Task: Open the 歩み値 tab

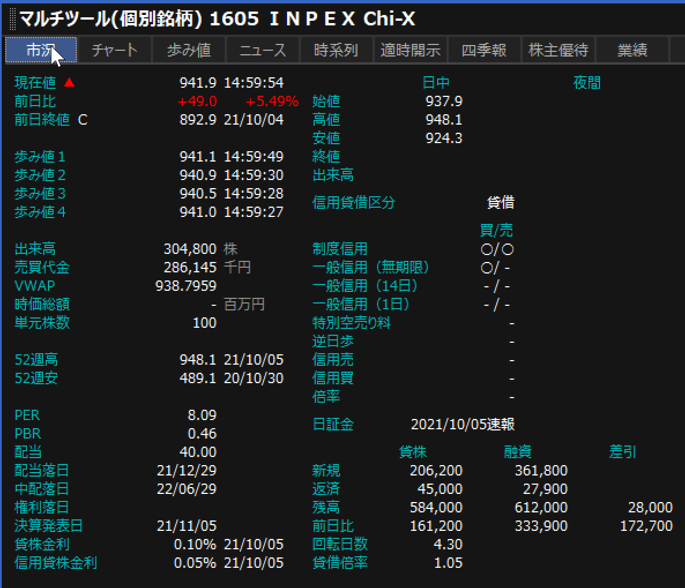Action: [x=189, y=50]
